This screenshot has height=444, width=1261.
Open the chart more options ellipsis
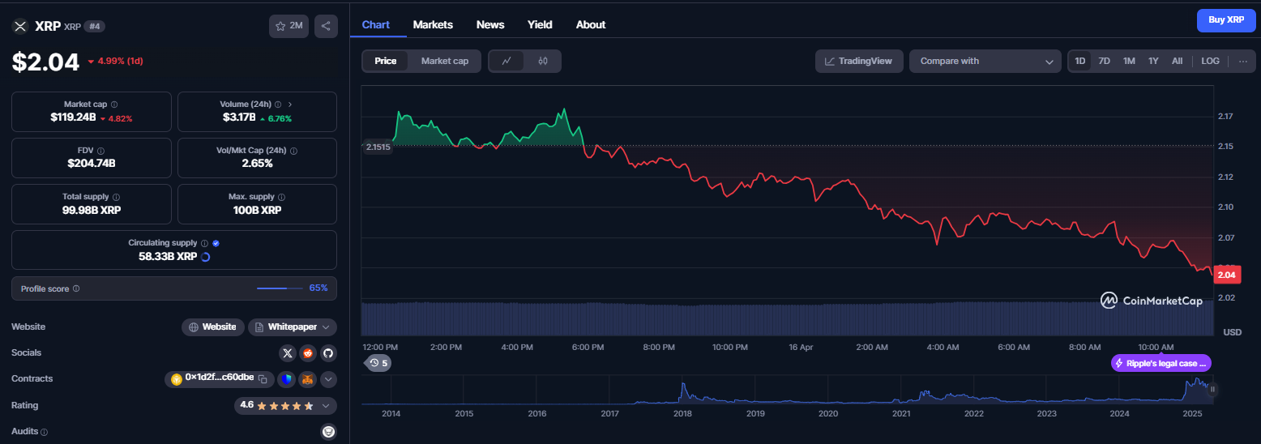(x=1242, y=61)
